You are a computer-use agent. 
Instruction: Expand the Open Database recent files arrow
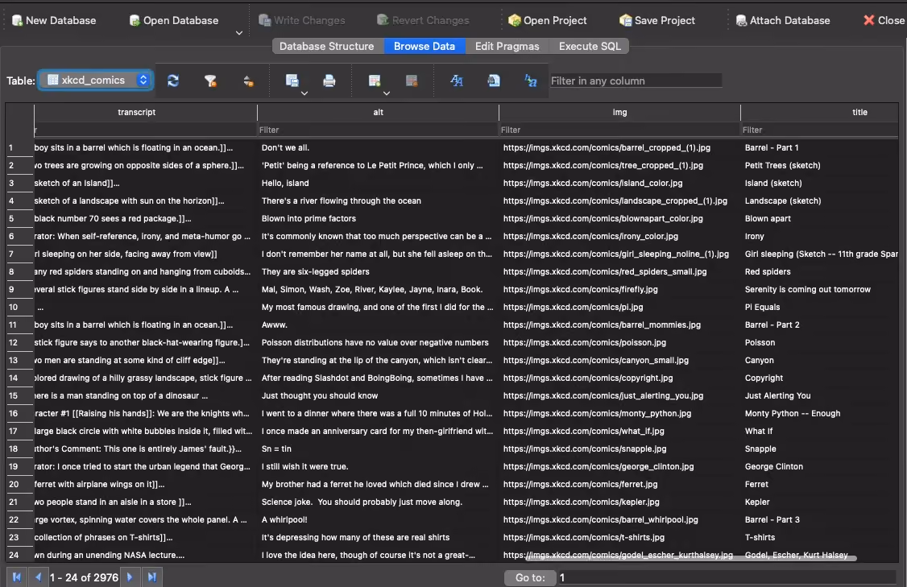[x=239, y=33]
